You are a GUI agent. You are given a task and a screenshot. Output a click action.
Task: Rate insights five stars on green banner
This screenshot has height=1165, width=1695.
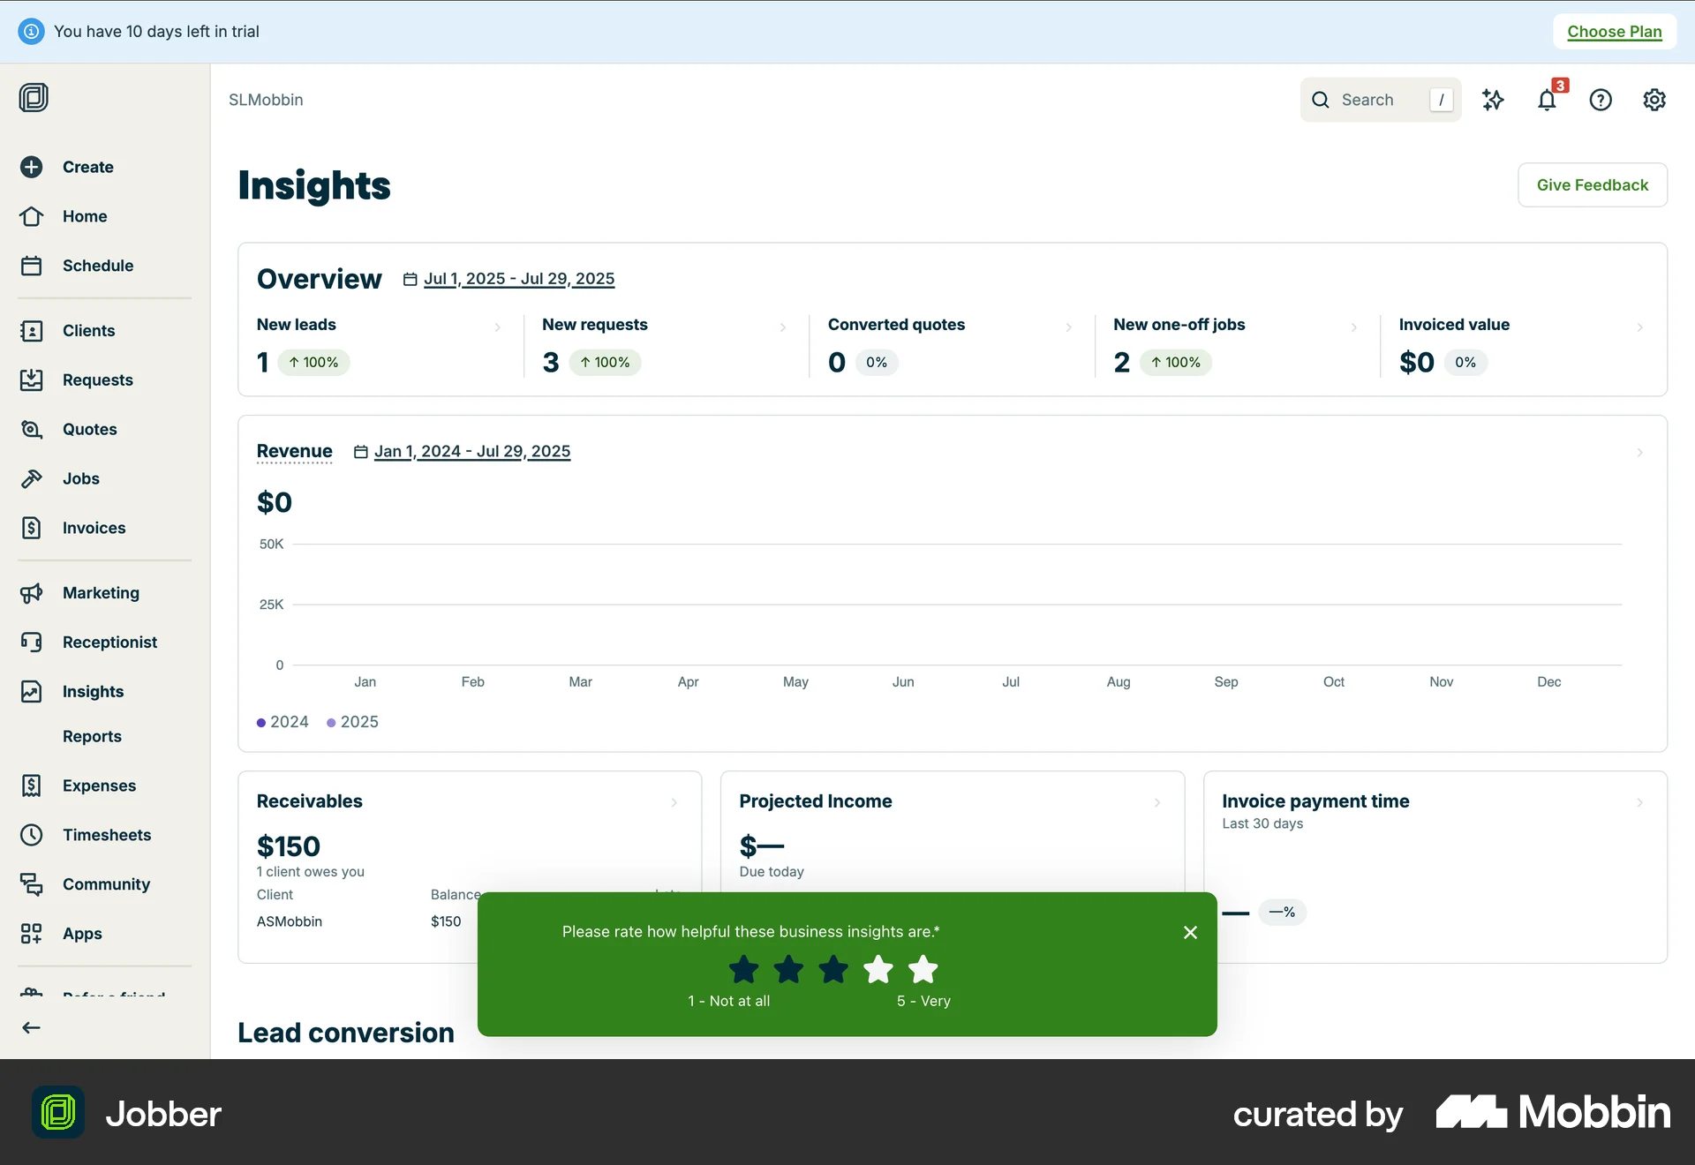(923, 969)
